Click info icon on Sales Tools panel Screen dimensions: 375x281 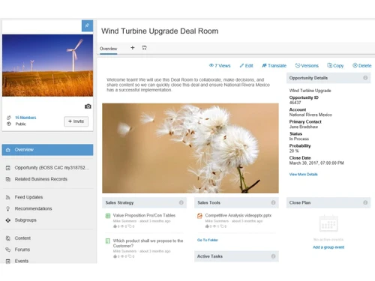pyautogui.click(x=273, y=202)
